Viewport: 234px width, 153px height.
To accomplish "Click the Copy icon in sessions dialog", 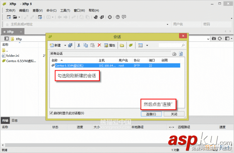I will point(85,45).
